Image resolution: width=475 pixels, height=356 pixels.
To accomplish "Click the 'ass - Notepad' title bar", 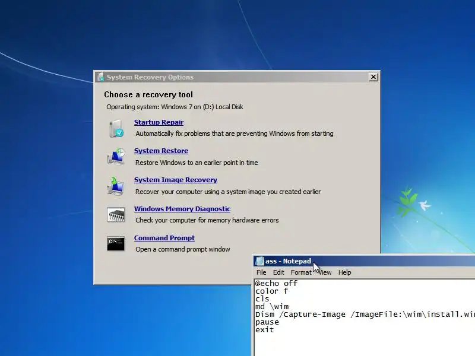I will pos(364,261).
